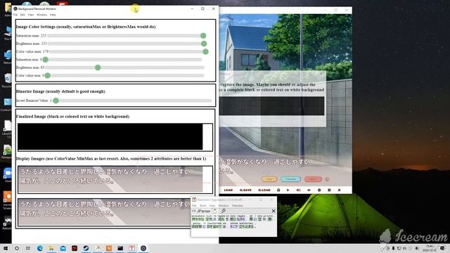Adjust the Saturation min slider handle
This screenshot has width=450, height=253.
(45, 60)
